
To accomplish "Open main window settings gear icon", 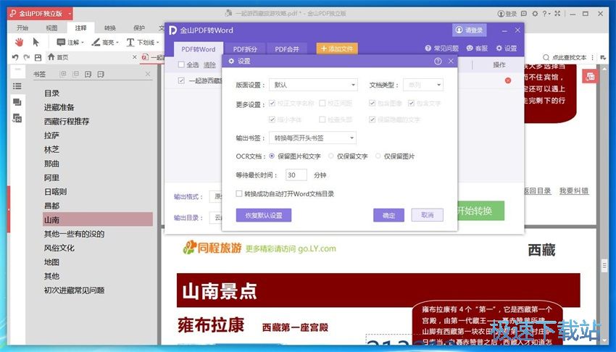I will coord(535,13).
